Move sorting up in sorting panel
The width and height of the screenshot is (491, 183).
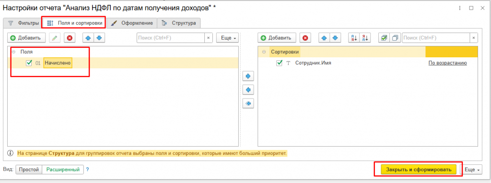pos(324,38)
